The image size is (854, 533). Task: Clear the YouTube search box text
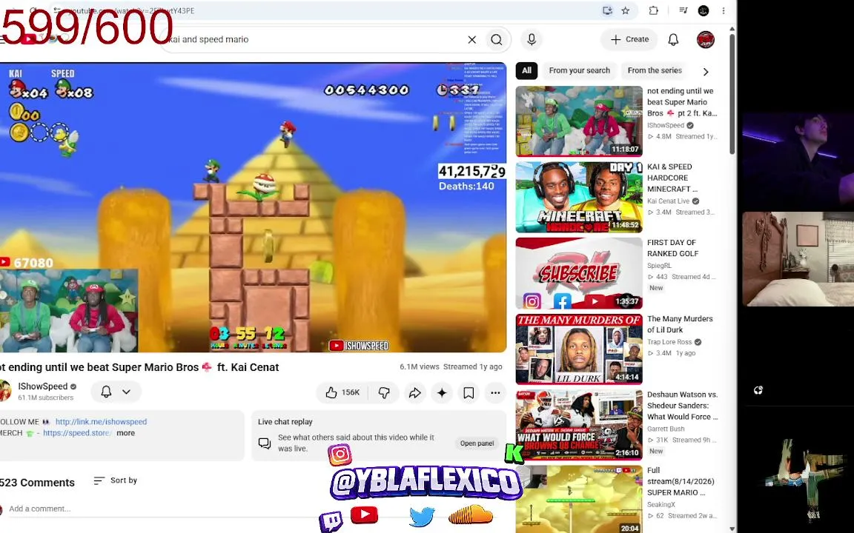(x=471, y=39)
